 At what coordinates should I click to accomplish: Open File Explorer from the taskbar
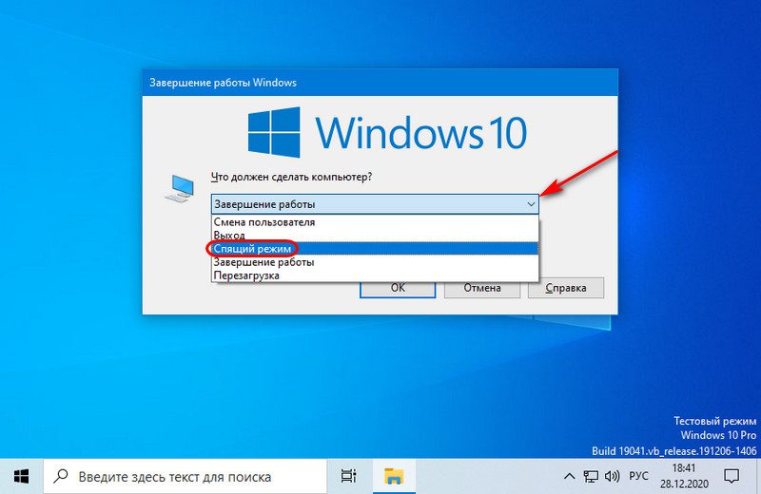pos(394,477)
